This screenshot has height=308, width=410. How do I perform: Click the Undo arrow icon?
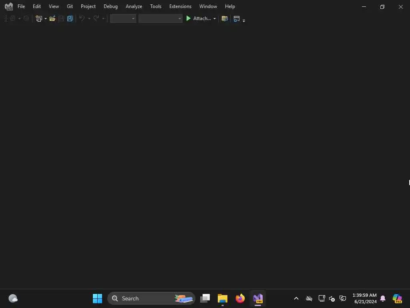coord(82,18)
